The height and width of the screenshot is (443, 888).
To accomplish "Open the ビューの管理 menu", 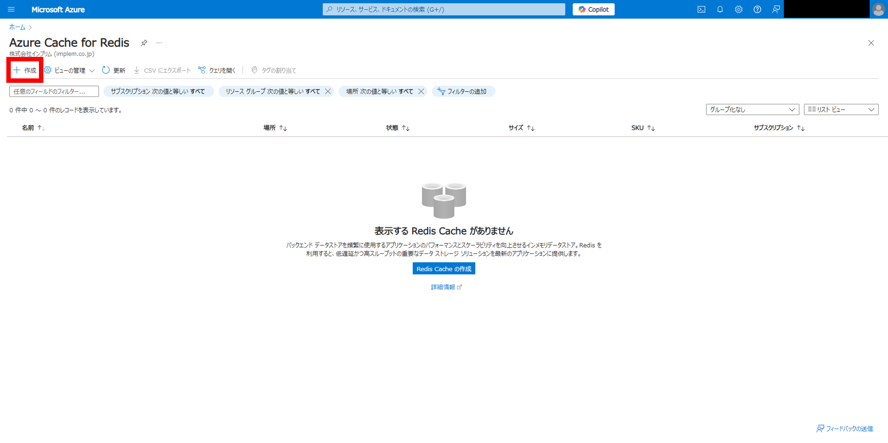I will [x=69, y=70].
